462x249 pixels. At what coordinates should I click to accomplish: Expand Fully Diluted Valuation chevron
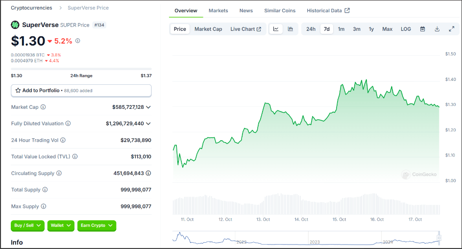coord(148,124)
